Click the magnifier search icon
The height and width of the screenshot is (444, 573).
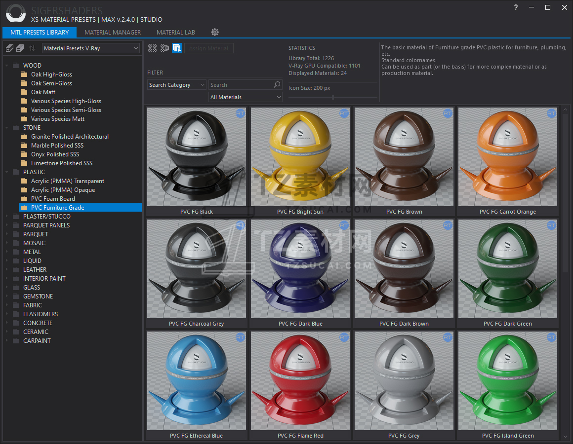pos(277,85)
